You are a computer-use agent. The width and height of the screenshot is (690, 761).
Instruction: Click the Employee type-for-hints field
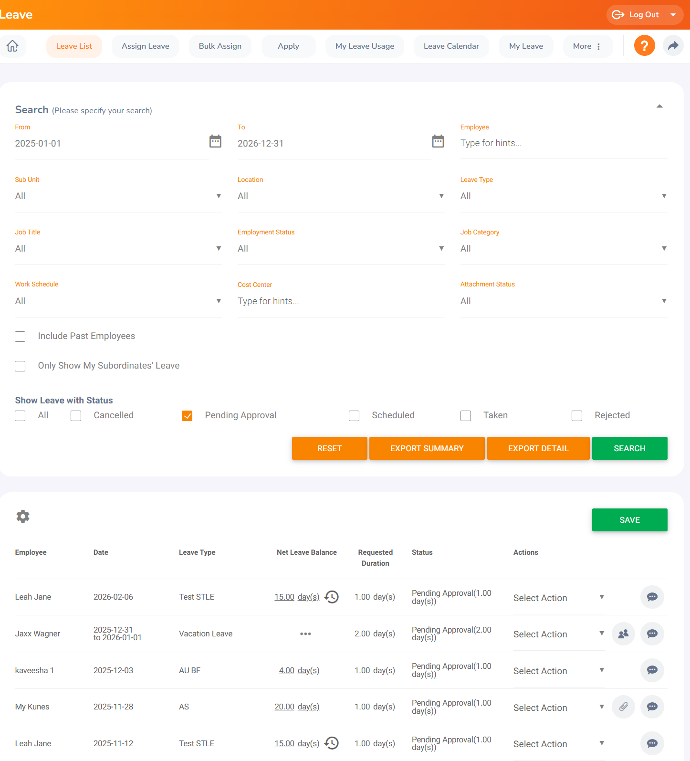pos(563,143)
